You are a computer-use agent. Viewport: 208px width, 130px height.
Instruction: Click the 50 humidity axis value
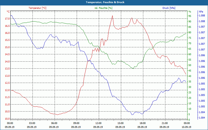(x=190, y=65)
